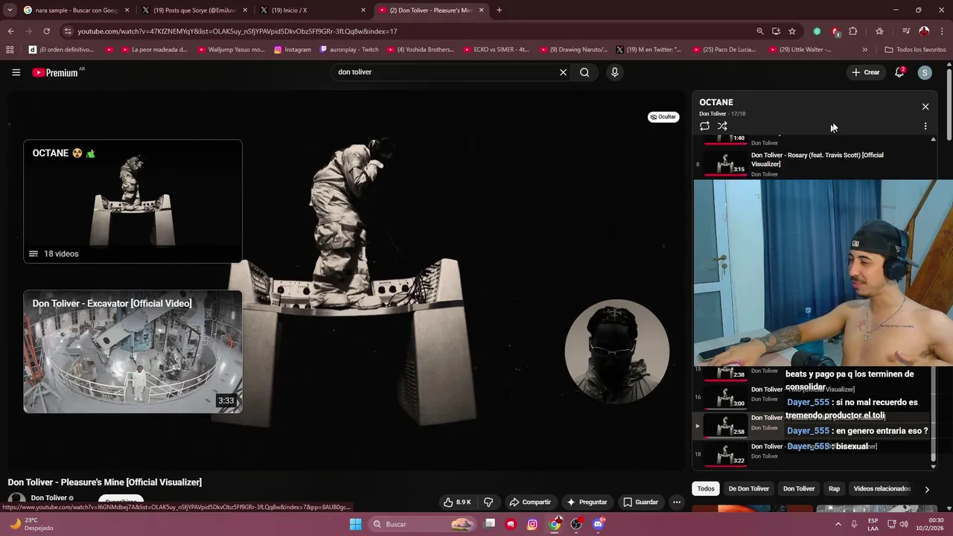Open taskbar volume control

904,524
